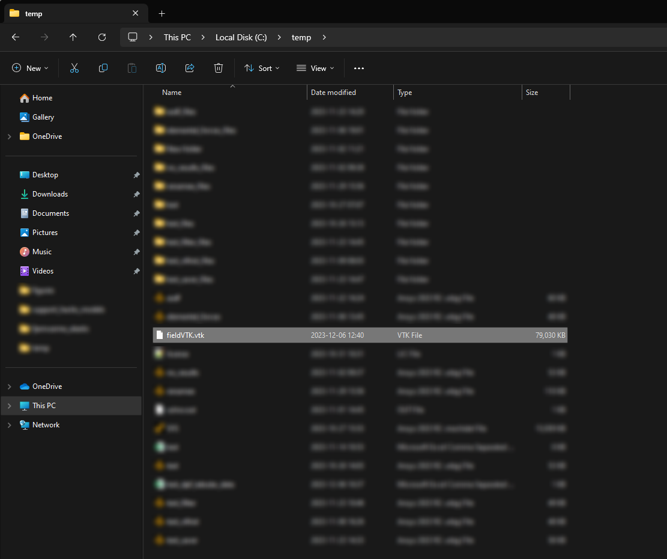Navigate up one folder level
Image resolution: width=667 pixels, height=559 pixels.
click(73, 37)
